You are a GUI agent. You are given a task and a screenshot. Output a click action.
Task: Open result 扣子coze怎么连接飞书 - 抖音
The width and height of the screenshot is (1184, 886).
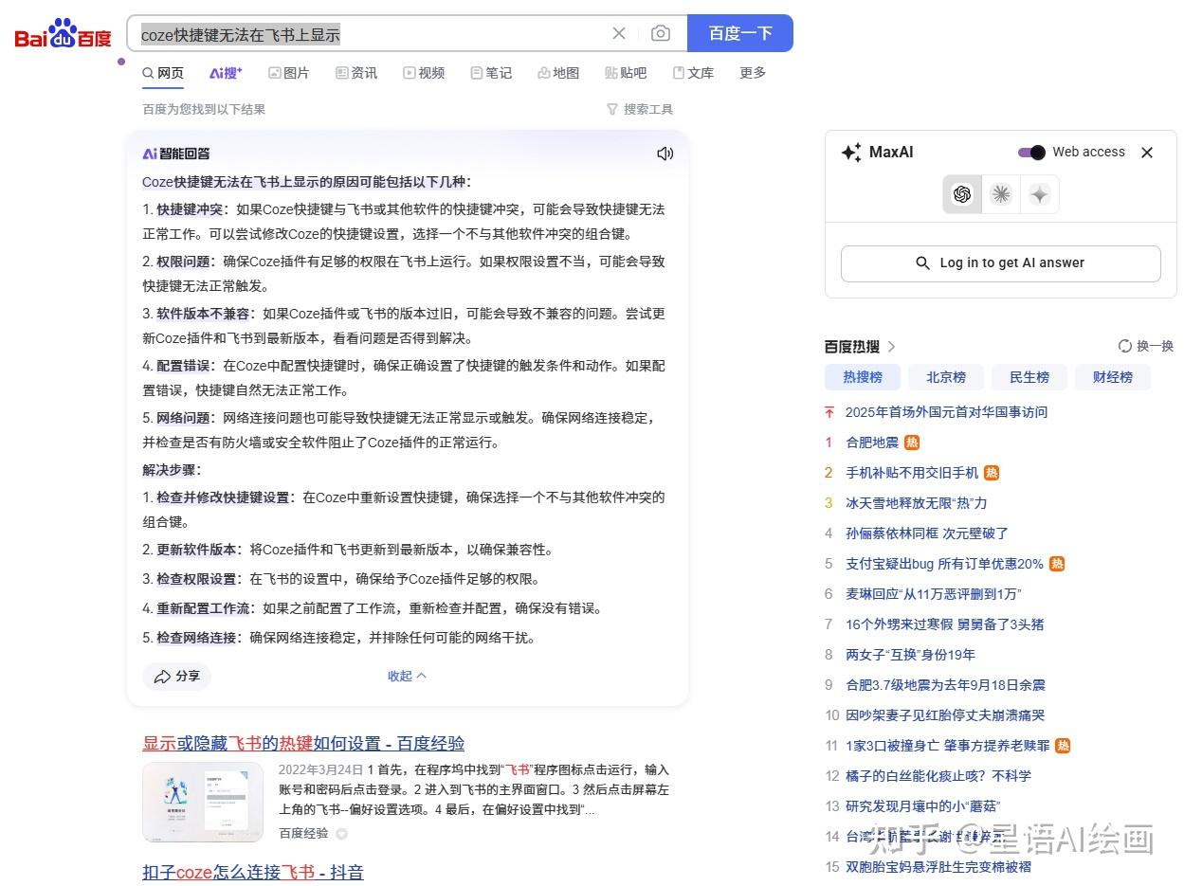253,872
